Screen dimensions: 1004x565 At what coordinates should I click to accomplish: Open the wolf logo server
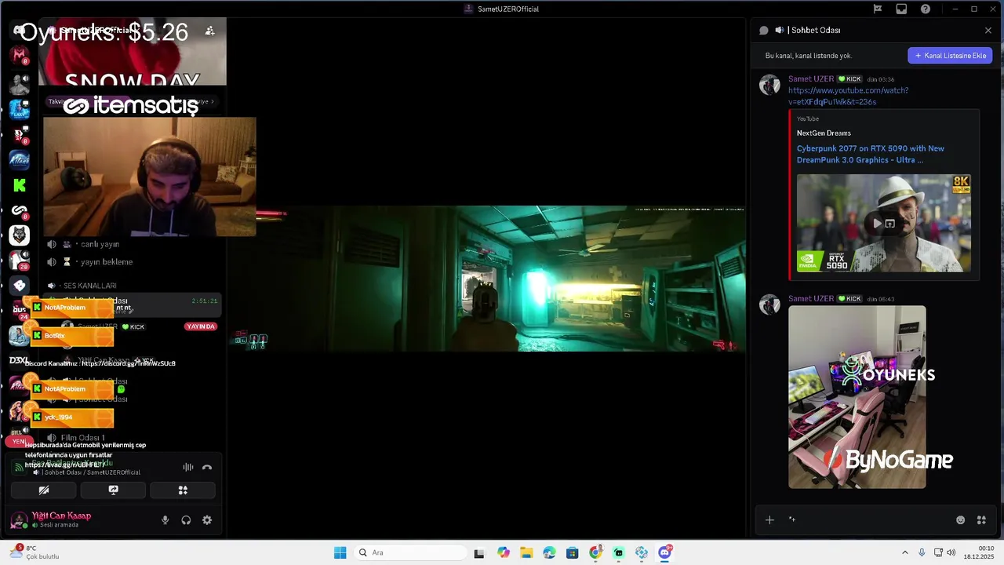pyautogui.click(x=20, y=235)
